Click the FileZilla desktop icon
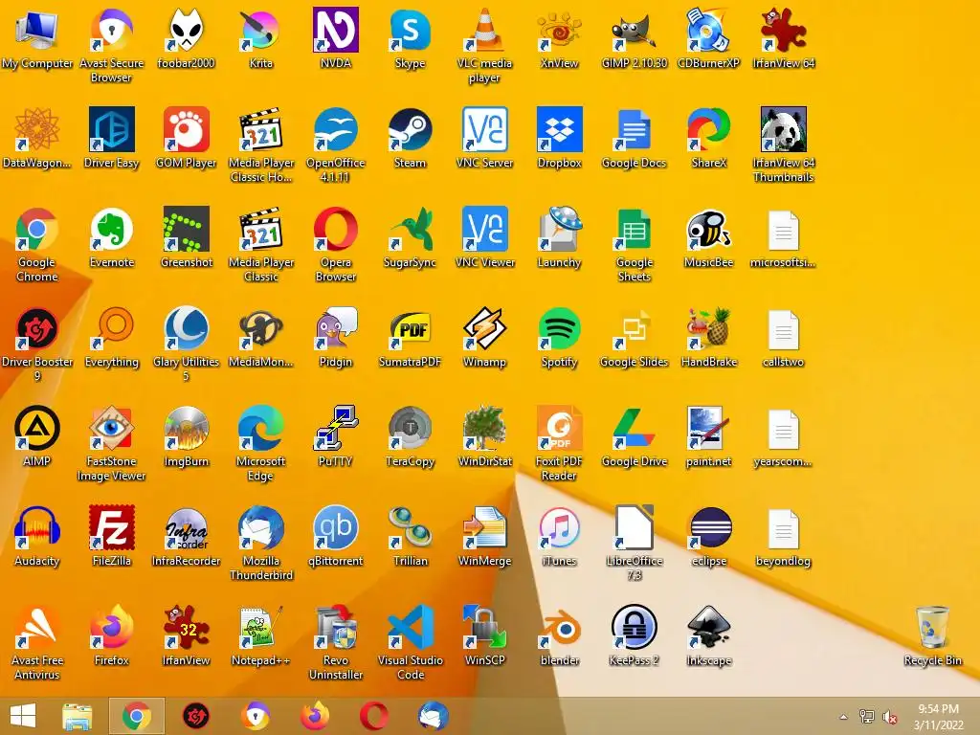Screen dimensions: 980x735 (x=112, y=536)
